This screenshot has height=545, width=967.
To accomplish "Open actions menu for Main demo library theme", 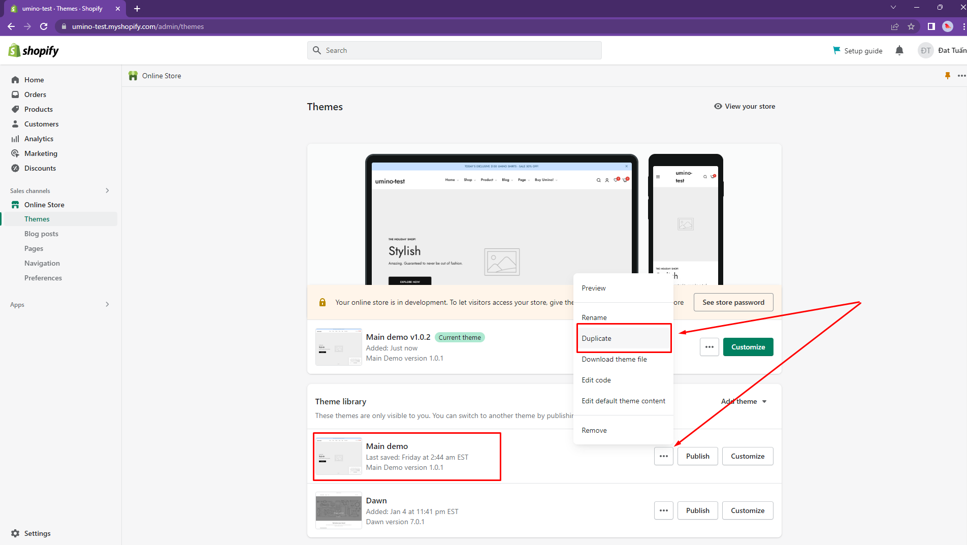I will point(664,456).
